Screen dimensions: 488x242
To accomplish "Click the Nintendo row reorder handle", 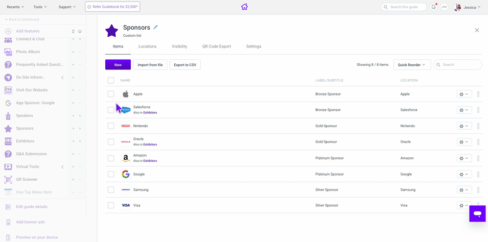I will coord(478,126).
